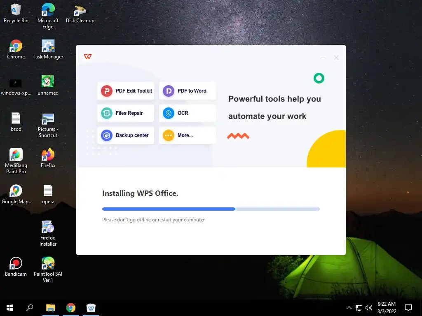This screenshot has width=422, height=316.
Task: Select the PDF to Word tool
Action: 188,91
